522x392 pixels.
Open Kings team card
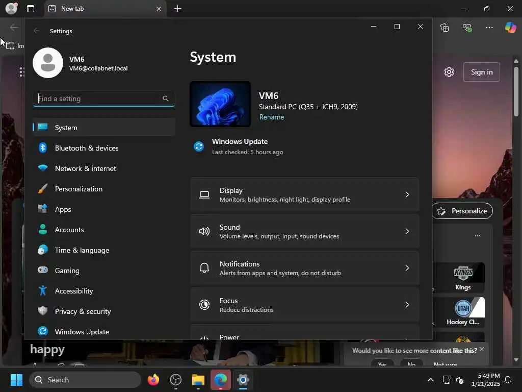click(463, 277)
